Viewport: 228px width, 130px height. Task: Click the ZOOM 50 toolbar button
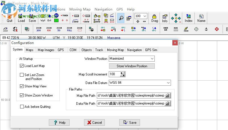coord(59,29)
